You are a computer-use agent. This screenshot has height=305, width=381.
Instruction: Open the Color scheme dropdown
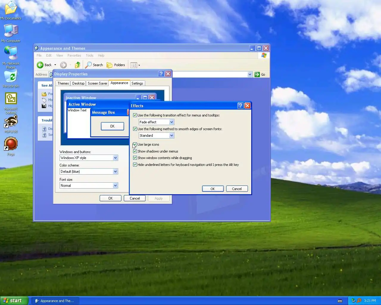(x=115, y=172)
